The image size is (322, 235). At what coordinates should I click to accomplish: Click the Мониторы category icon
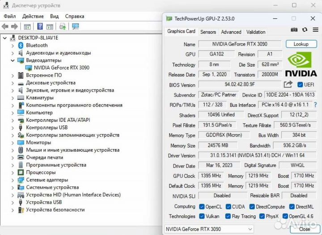tap(21, 142)
